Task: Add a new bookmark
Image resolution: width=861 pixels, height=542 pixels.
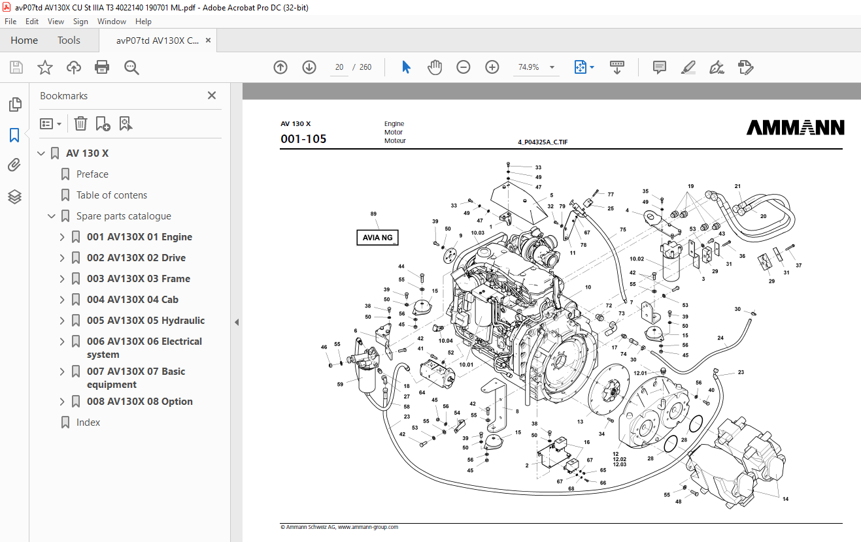Action: [103, 123]
